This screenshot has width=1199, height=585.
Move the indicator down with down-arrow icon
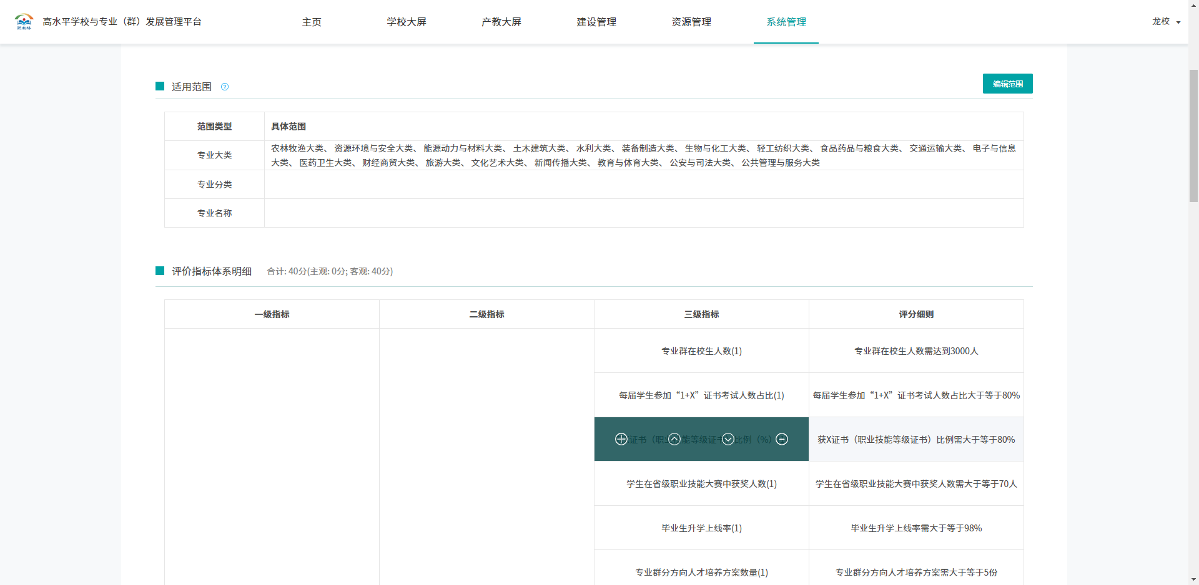click(x=728, y=439)
